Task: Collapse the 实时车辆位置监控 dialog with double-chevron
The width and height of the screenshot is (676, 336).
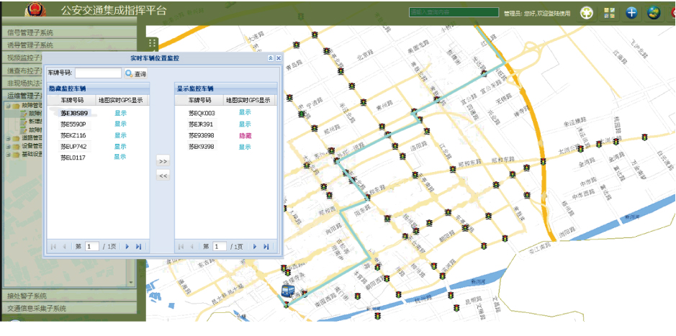Action: pos(271,58)
